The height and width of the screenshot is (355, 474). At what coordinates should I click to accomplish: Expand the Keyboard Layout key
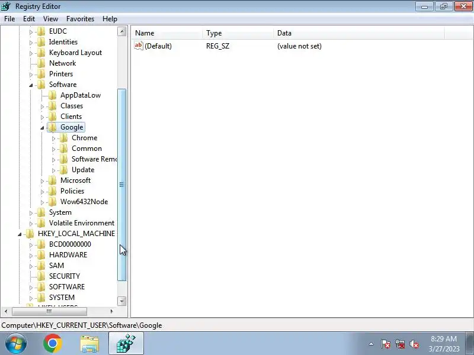click(31, 53)
